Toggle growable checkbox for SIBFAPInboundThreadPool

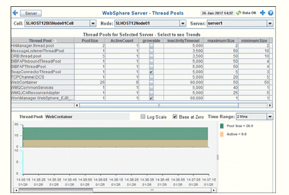152,61
